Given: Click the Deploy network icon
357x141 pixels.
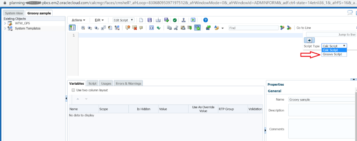Looking at the screenshot, I should click(184, 20).
